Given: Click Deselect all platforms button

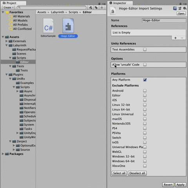Looking at the screenshot, I should (x=137, y=173).
